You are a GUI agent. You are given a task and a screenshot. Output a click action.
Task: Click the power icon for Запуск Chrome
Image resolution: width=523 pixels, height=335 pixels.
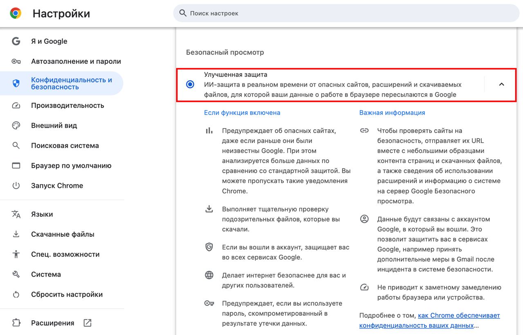point(16,186)
